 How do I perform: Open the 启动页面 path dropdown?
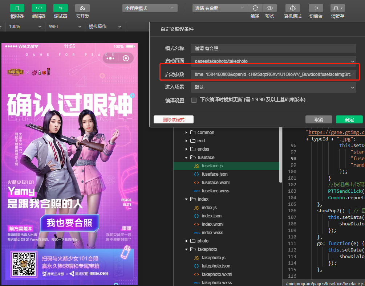tap(273, 61)
